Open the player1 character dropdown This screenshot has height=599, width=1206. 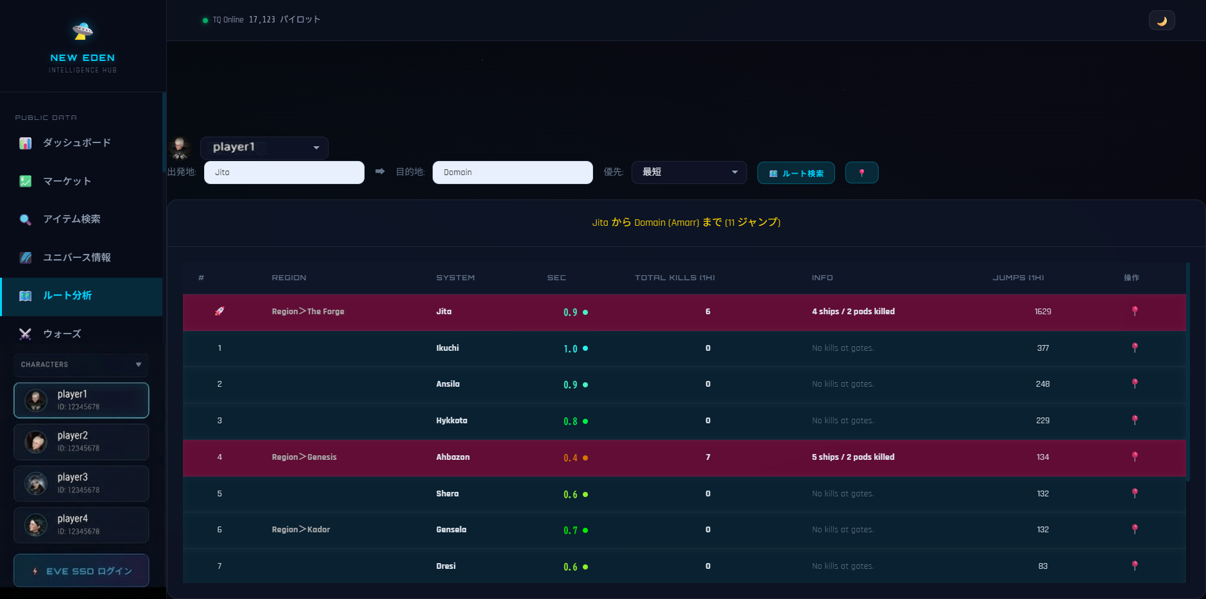[264, 148]
